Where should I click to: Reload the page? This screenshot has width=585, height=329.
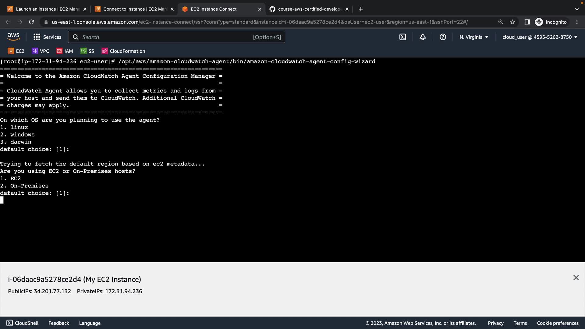click(x=31, y=22)
